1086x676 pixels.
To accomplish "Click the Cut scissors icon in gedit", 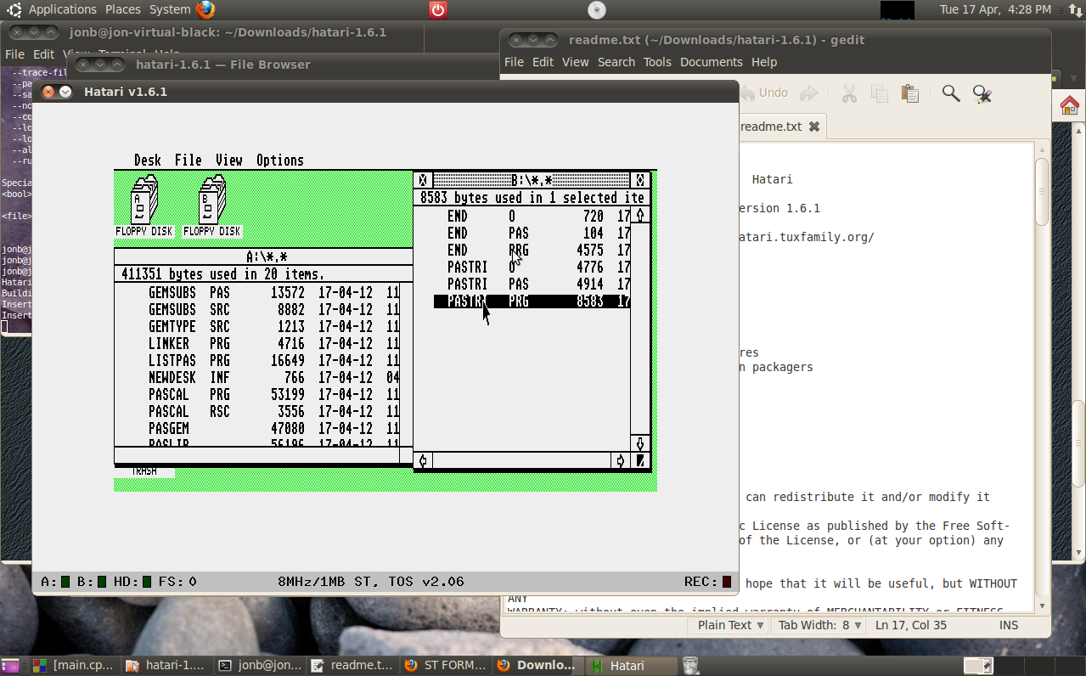I will point(848,93).
